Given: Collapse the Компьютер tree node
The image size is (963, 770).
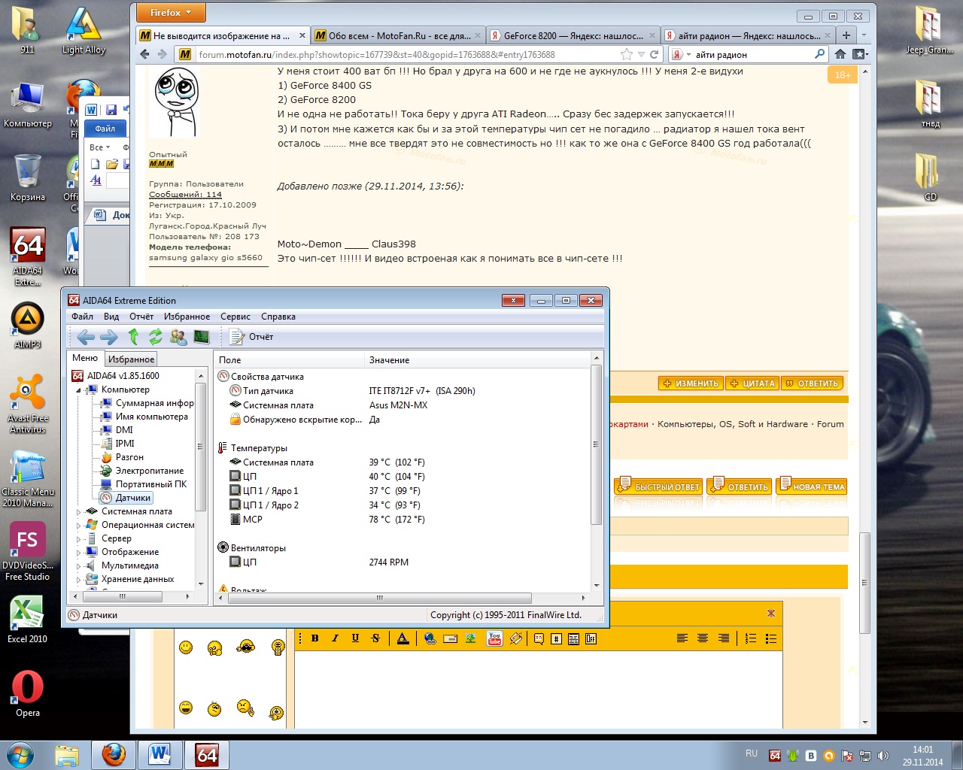Looking at the screenshot, I should (x=78, y=390).
